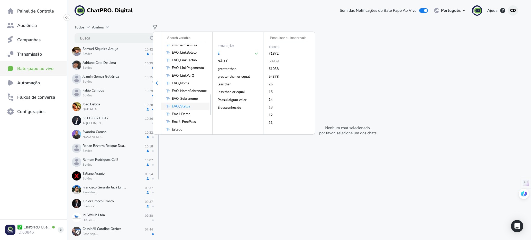
Task: Pick value 68939 from the list
Action: coord(273,61)
